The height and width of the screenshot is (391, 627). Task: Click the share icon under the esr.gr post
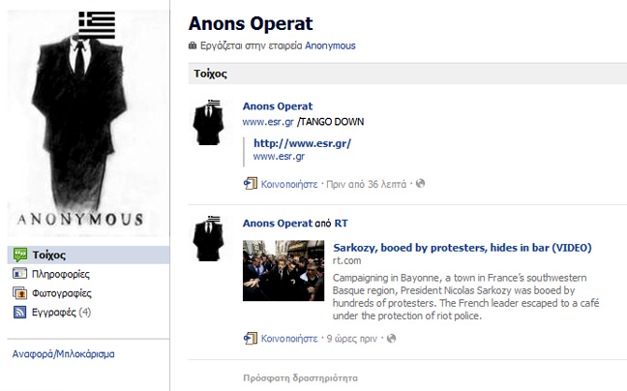pyautogui.click(x=250, y=183)
